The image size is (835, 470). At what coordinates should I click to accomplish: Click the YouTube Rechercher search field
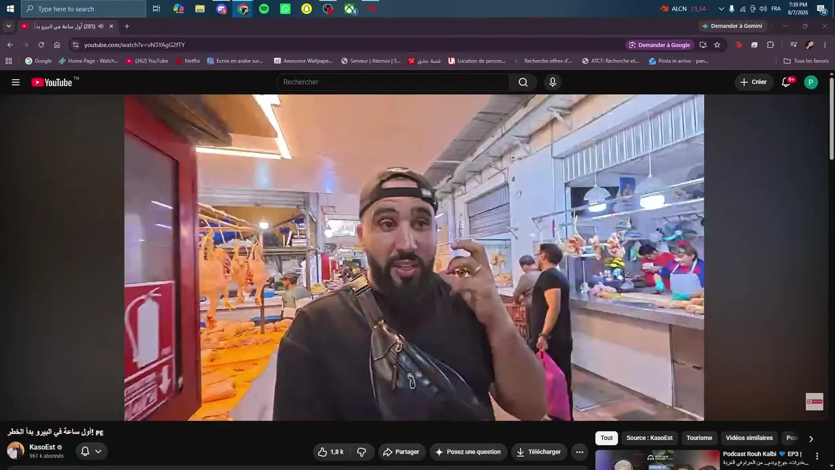point(393,82)
